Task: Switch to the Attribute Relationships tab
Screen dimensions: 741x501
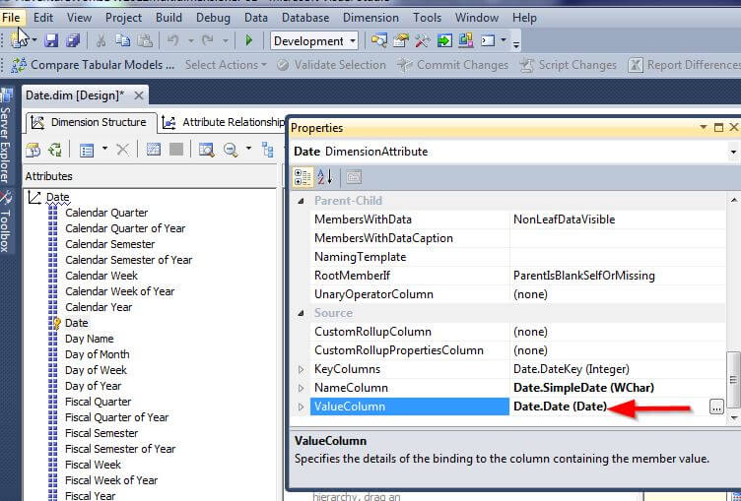Action: [223, 122]
